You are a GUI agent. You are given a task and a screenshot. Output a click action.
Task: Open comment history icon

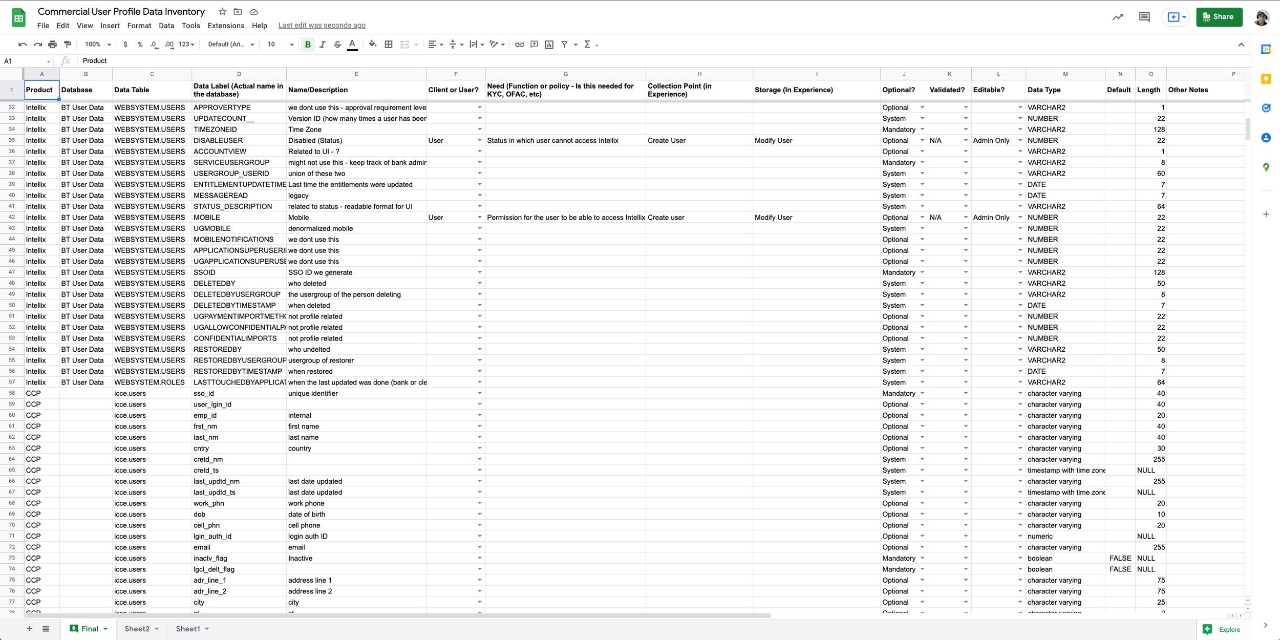(1144, 17)
